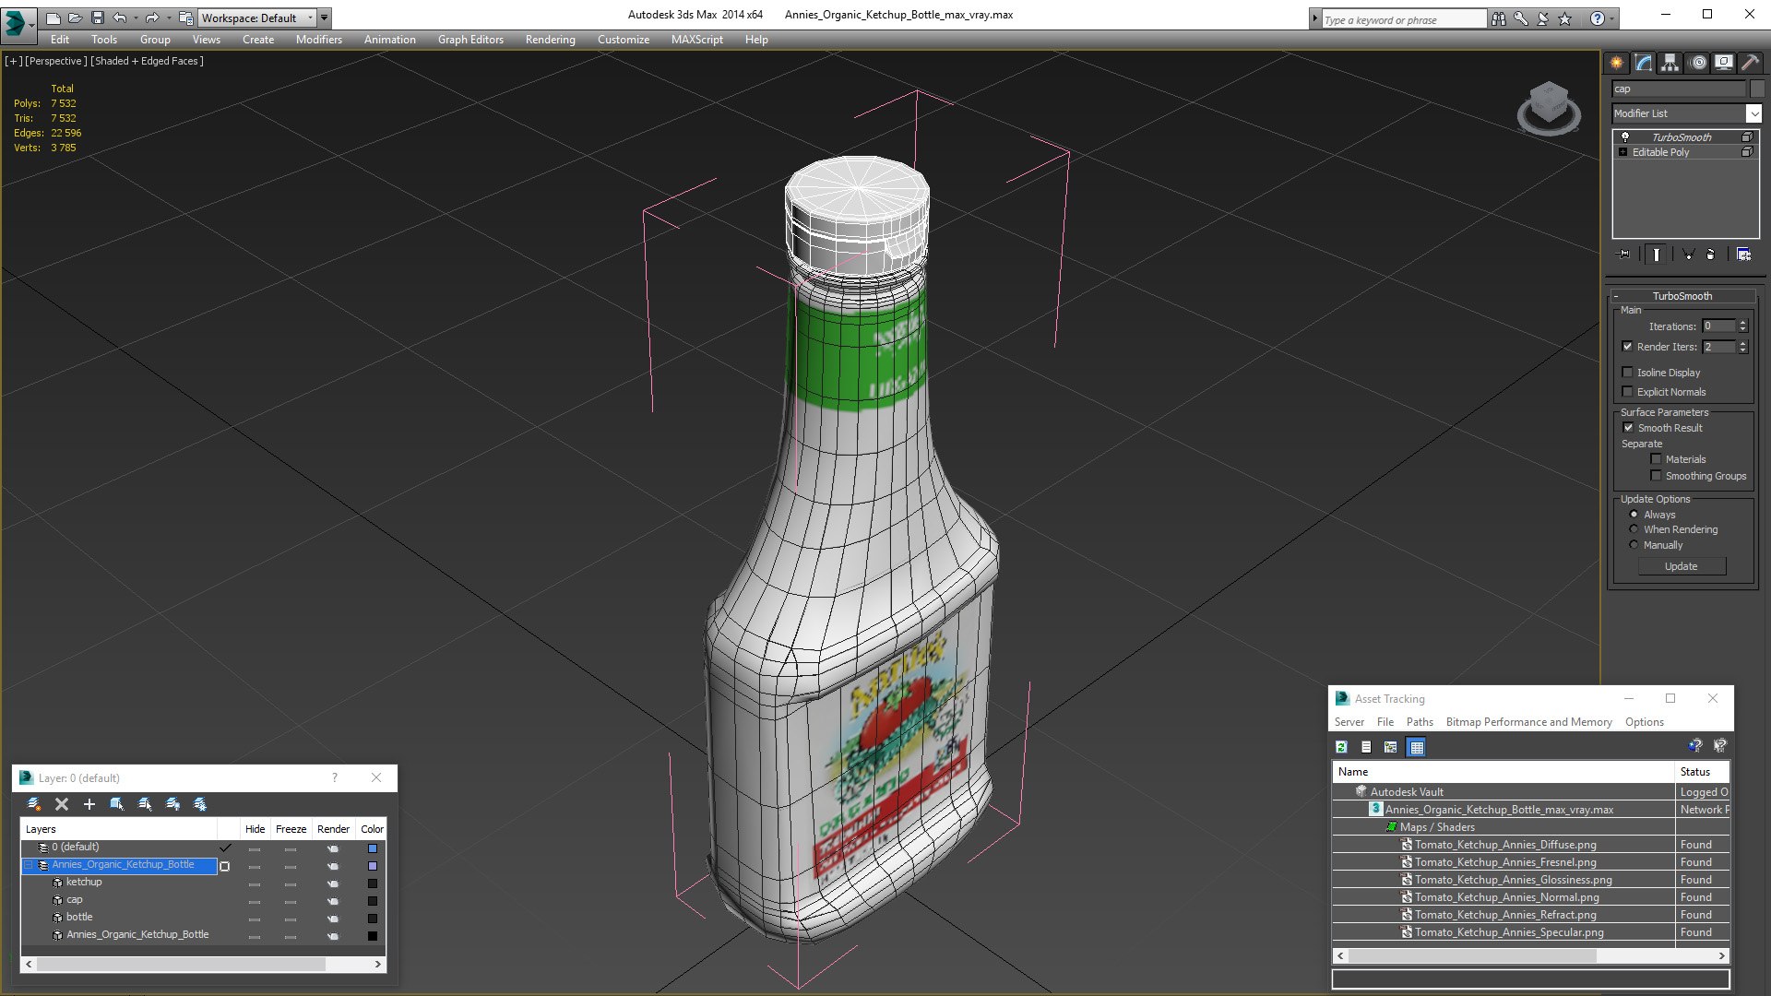Image resolution: width=1771 pixels, height=996 pixels.
Task: Click the TurboSmooth Update button
Action: click(1682, 566)
